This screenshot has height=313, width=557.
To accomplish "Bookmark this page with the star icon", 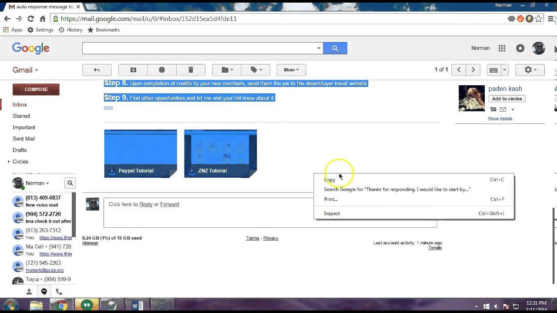I will click(539, 19).
